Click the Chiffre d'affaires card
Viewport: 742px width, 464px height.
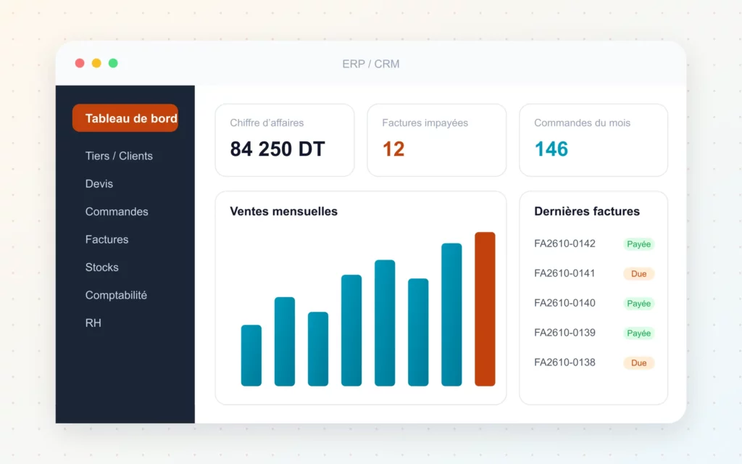click(284, 140)
